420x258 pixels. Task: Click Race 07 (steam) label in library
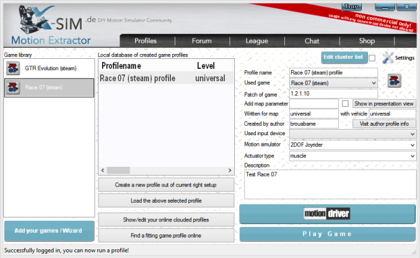tap(43, 87)
